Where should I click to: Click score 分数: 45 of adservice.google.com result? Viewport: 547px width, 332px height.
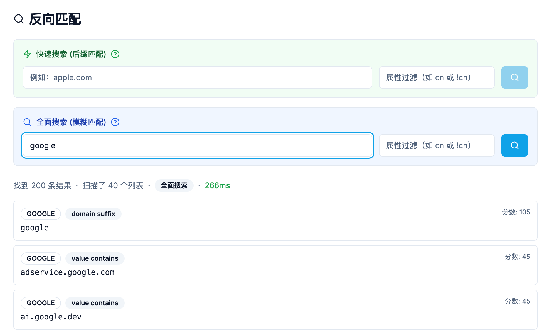(x=518, y=257)
